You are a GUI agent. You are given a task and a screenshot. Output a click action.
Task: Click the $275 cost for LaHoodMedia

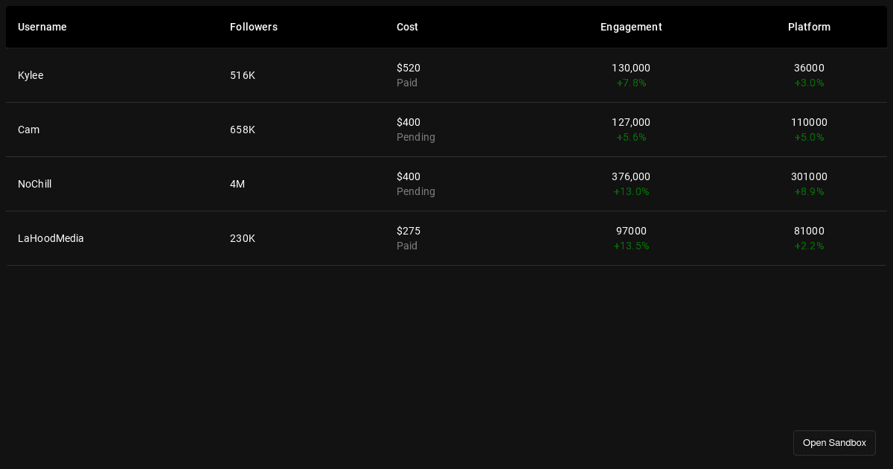[409, 231]
